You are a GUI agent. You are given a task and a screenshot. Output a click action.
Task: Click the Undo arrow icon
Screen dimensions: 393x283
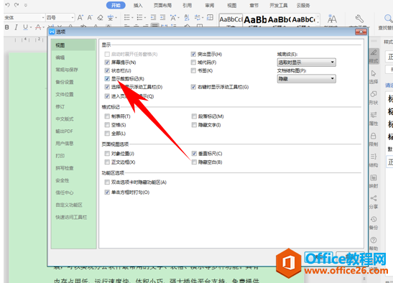click(x=7, y=5)
